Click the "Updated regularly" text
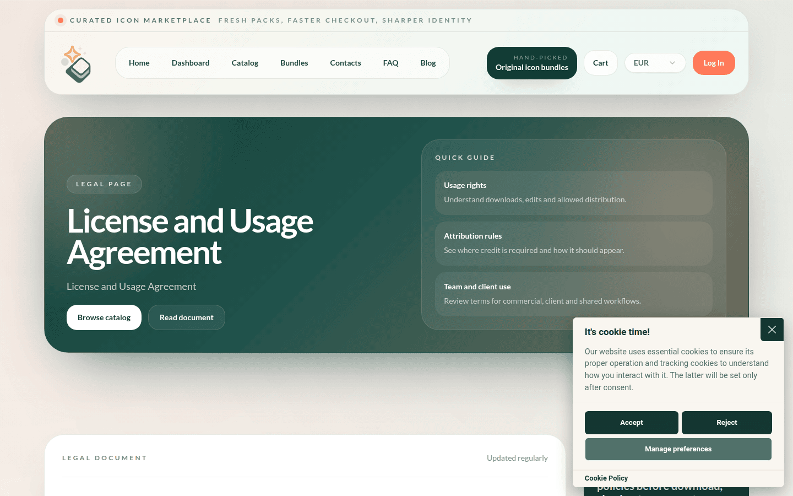 point(517,458)
